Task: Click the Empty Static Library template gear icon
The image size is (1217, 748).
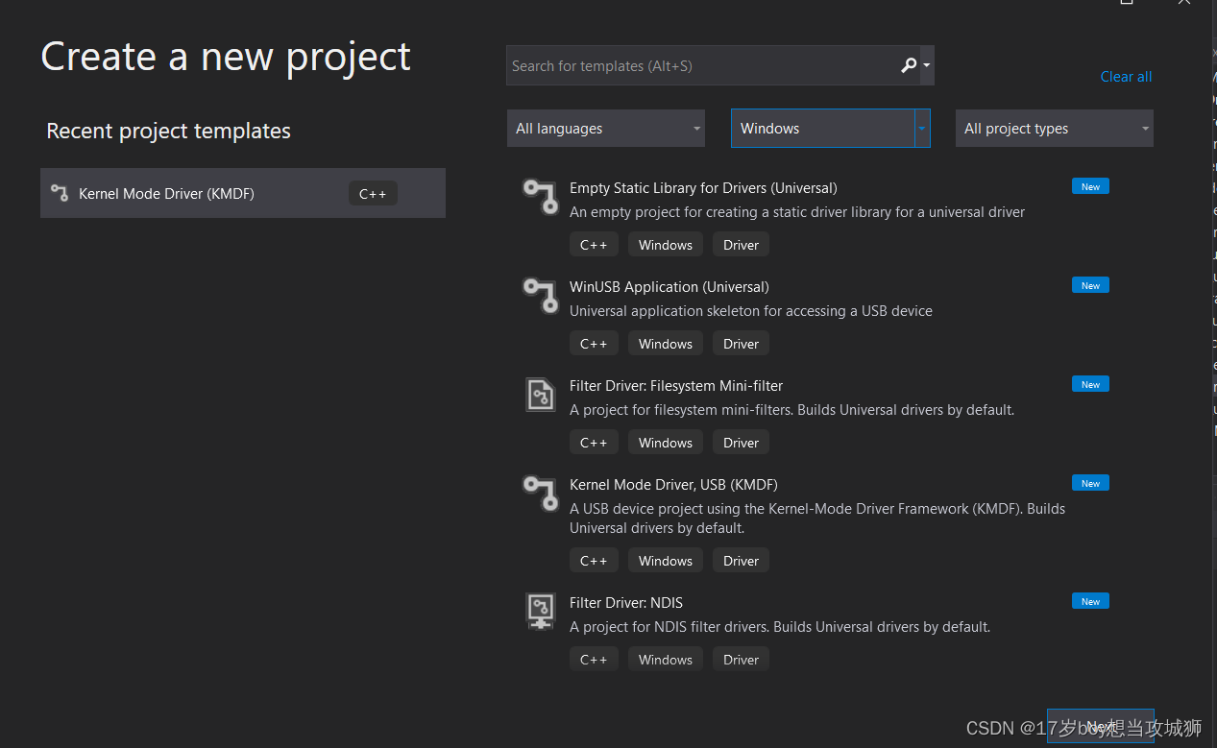Action: point(540,197)
